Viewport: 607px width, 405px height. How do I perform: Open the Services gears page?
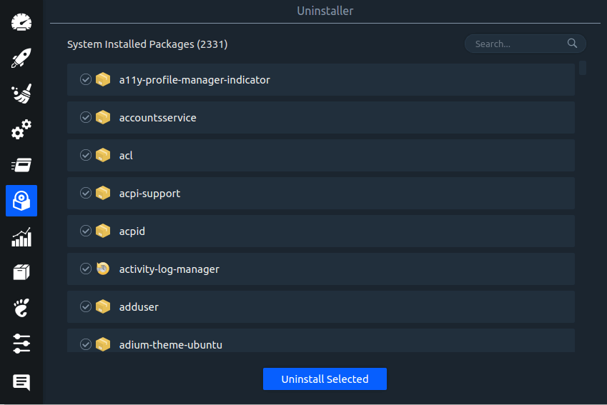[x=21, y=129]
